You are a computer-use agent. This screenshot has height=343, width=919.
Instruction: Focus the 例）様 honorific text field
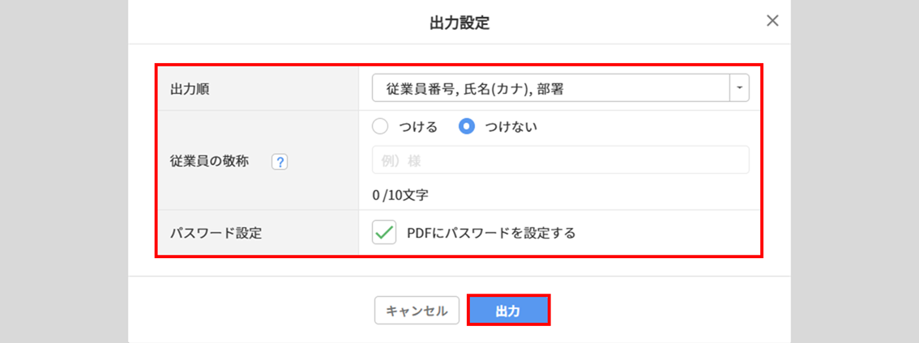tap(560, 160)
